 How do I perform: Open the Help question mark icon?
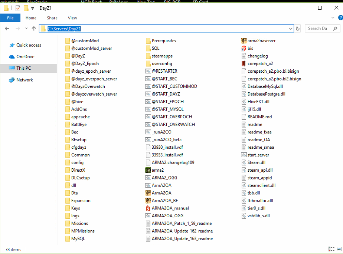tap(340, 18)
